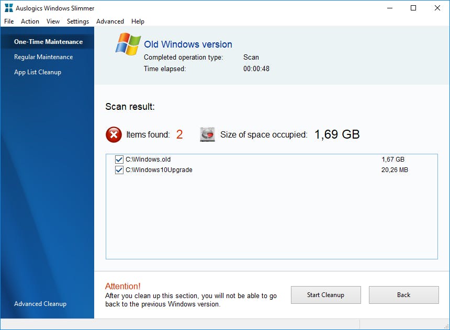Open the Settings menu
The image size is (450, 330).
77,21
